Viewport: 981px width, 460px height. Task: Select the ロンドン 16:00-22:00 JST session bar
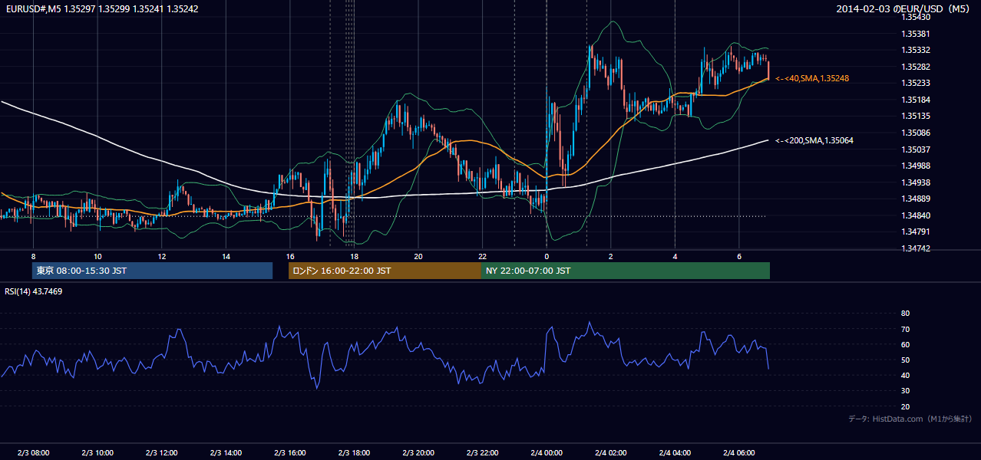click(385, 271)
